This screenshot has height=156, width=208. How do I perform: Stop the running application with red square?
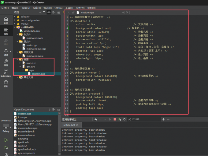(x=115, y=119)
